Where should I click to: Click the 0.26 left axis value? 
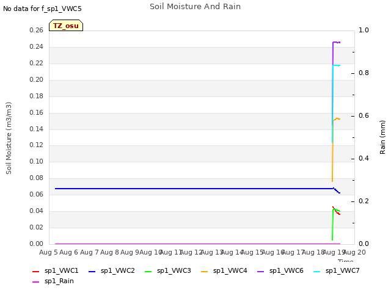[37, 30]
